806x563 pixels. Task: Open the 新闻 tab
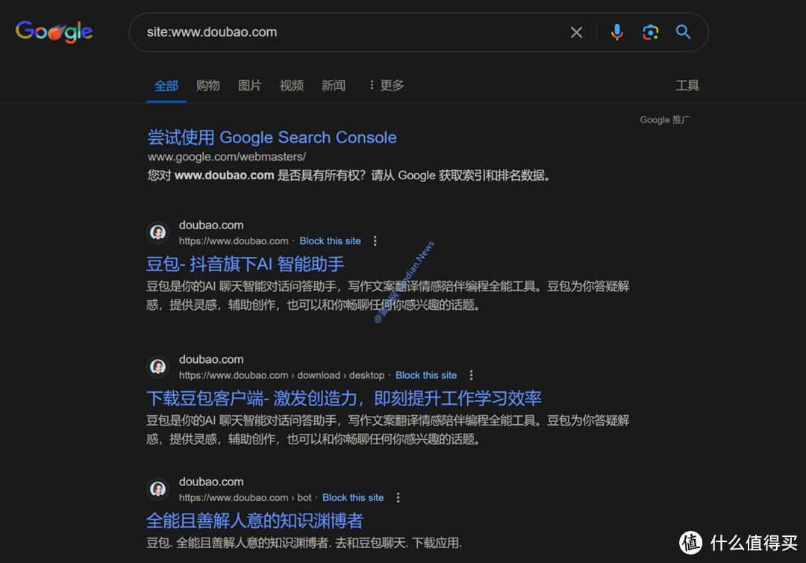333,85
